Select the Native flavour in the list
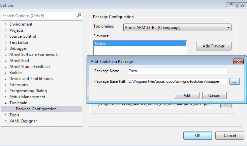Image resolution: width=247 pixels, height=146 pixels. pyautogui.click(x=140, y=44)
